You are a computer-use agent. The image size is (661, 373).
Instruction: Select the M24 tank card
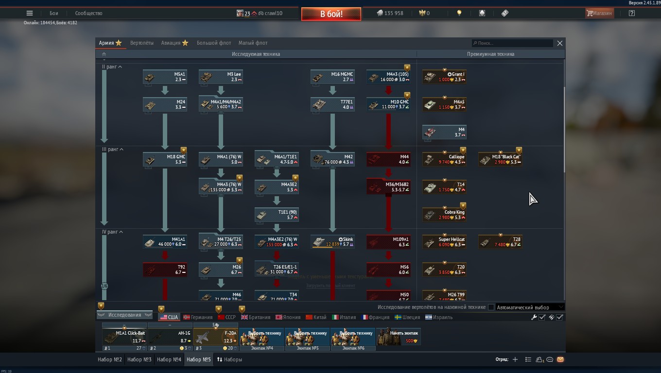[165, 104]
